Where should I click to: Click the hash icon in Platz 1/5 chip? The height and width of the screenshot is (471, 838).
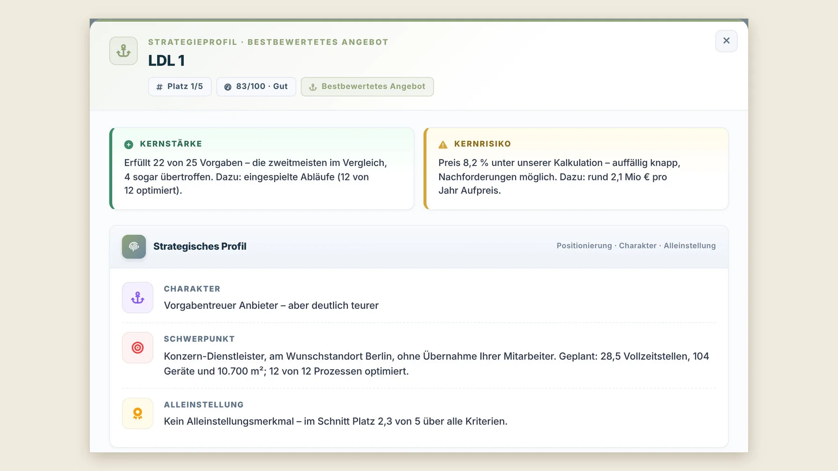pyautogui.click(x=159, y=87)
